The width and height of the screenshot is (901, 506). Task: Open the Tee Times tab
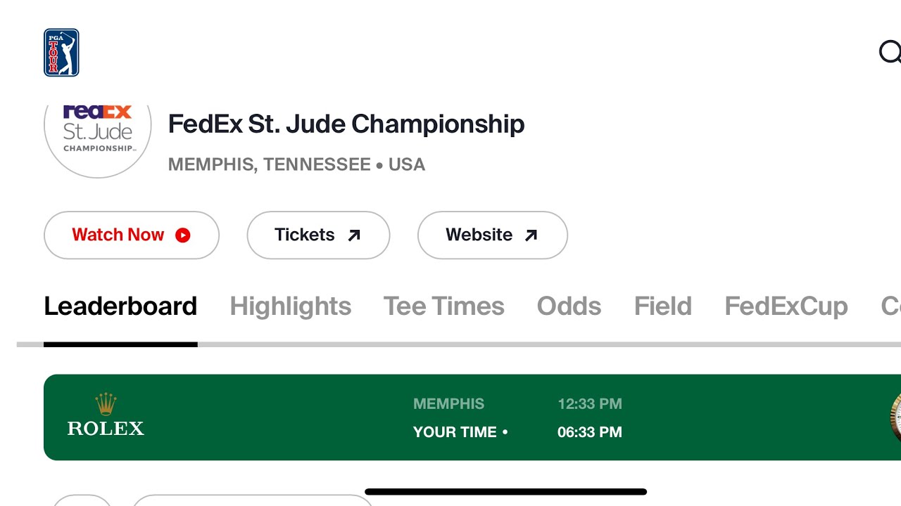click(443, 306)
